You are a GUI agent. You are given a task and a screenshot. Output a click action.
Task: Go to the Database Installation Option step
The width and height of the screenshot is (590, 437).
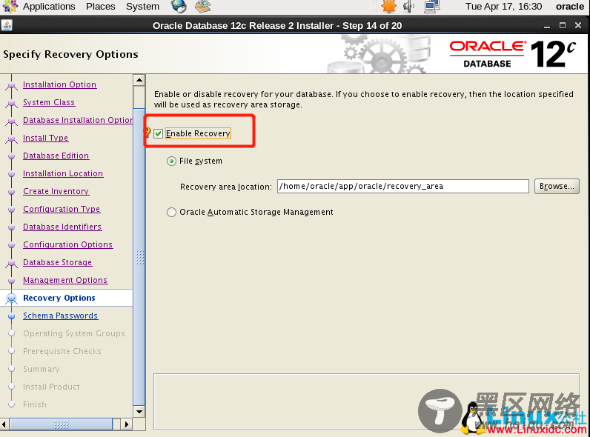coord(78,120)
